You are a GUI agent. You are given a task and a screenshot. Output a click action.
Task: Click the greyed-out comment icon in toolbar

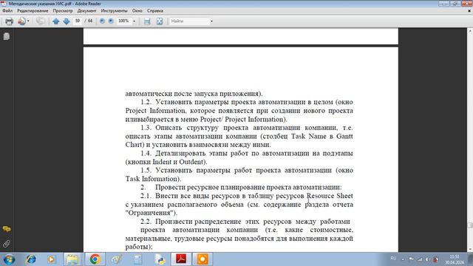[x=40, y=21]
